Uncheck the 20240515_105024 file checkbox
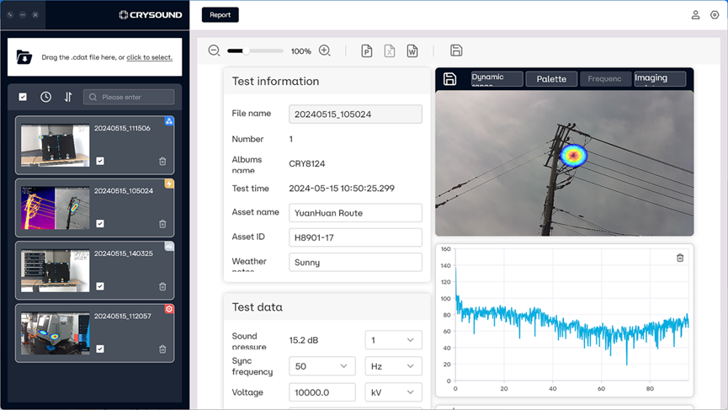Screen dimensions: 728x410 coord(100,224)
